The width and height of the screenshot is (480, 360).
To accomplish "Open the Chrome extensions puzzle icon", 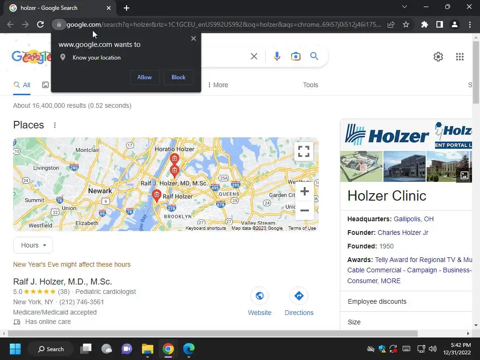I will click(425, 24).
